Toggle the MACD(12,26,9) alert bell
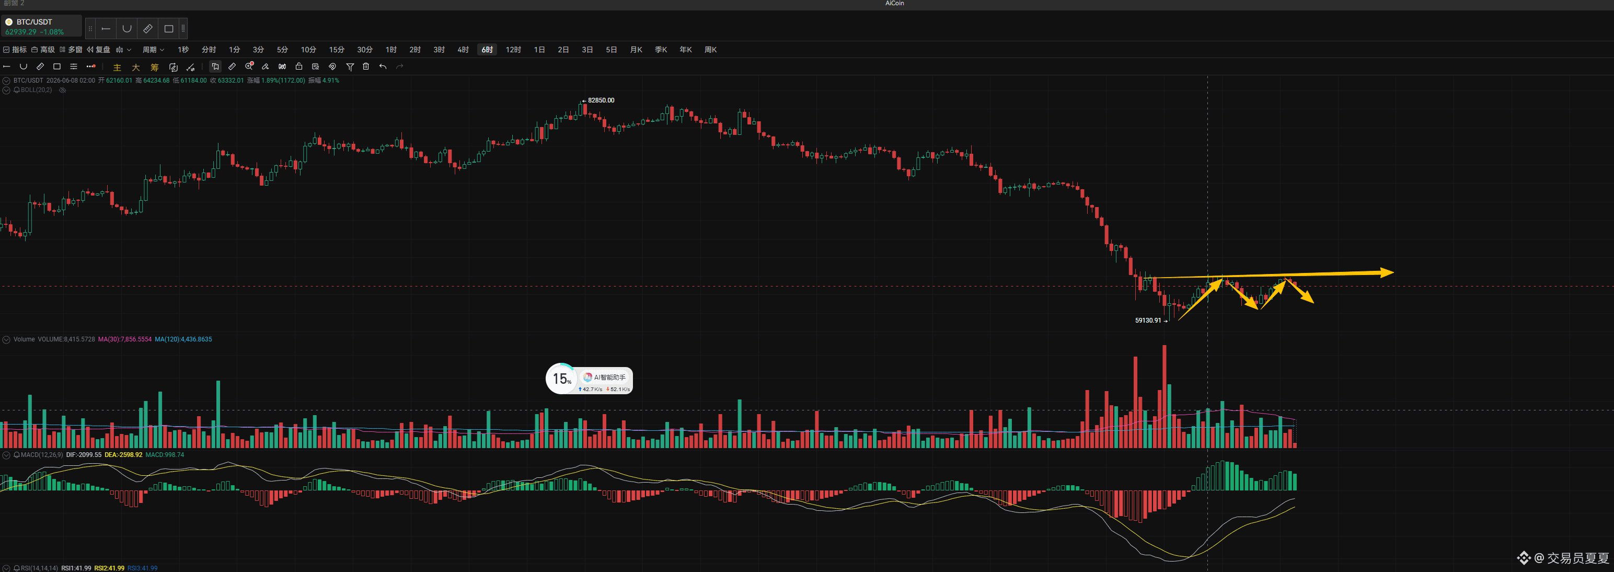 pyautogui.click(x=17, y=455)
